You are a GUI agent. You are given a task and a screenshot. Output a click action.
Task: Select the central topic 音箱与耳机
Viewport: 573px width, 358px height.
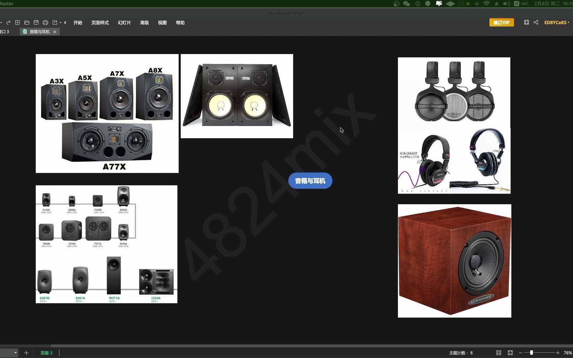pos(310,181)
